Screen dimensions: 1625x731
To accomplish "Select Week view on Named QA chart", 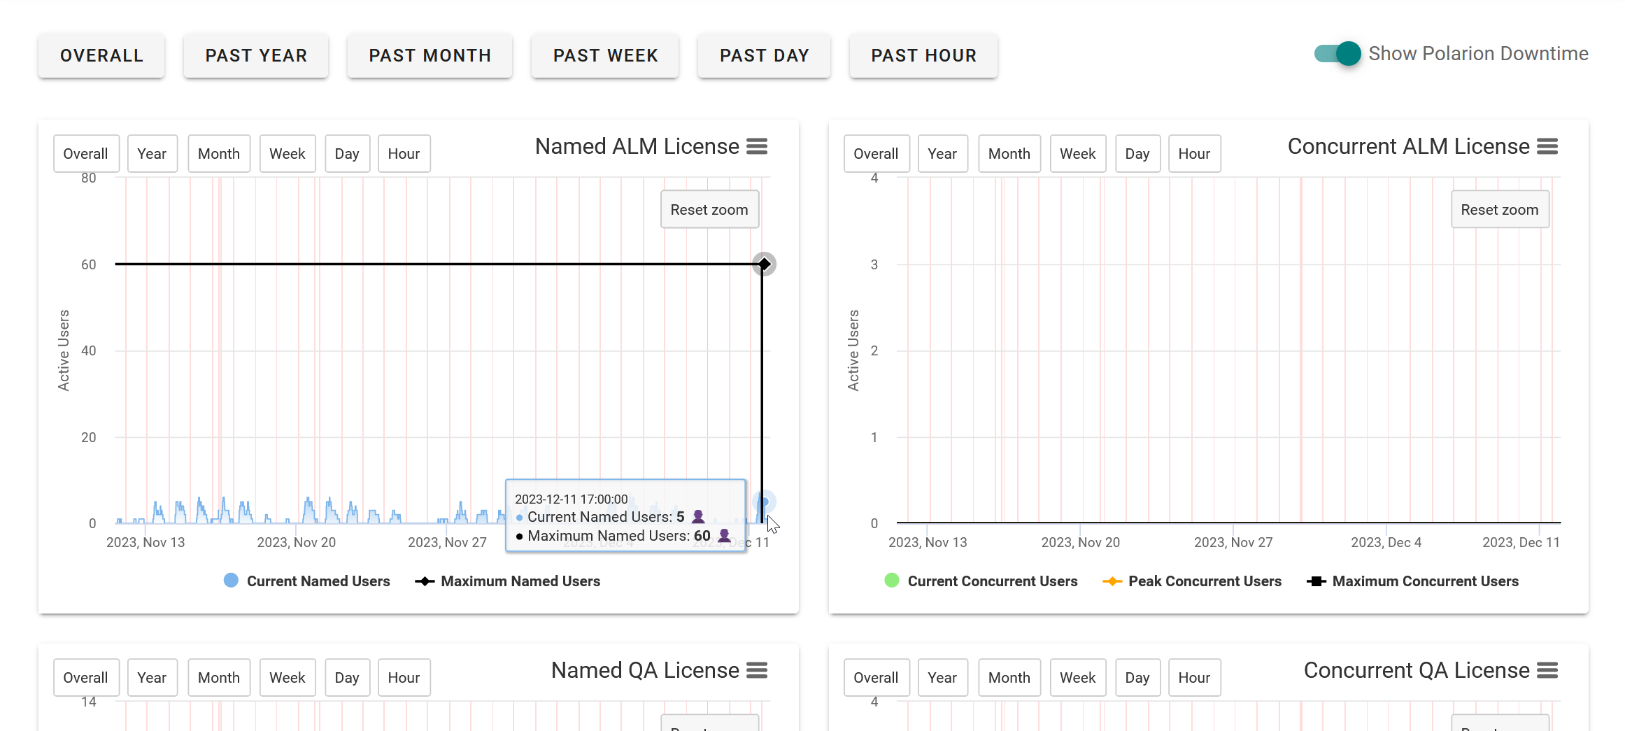I will pyautogui.click(x=287, y=677).
